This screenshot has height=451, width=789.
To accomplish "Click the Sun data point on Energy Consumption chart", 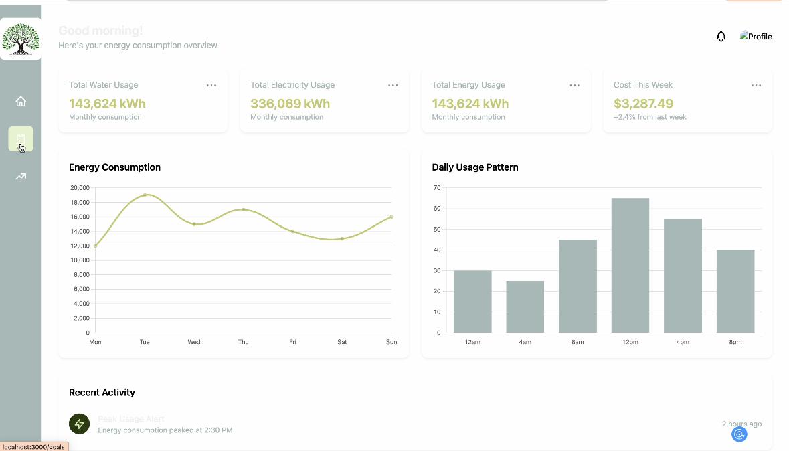I will tap(391, 217).
